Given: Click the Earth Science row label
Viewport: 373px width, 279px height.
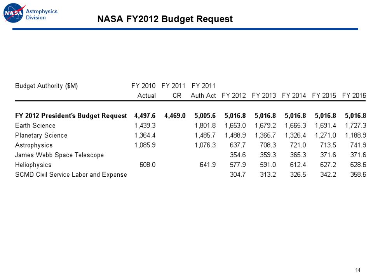Looking at the screenshot, I should [35, 125].
